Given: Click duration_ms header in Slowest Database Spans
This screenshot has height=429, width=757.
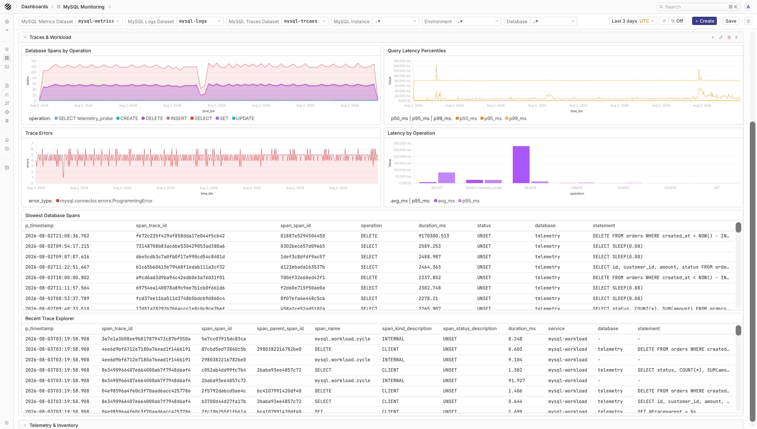Looking at the screenshot, I should [432, 226].
